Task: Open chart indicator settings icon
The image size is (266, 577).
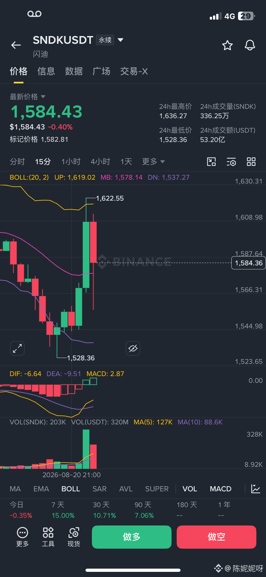Action: click(231, 162)
